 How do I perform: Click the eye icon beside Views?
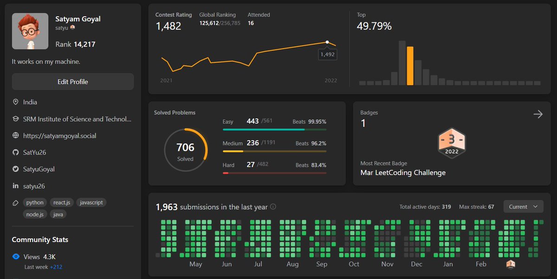pyautogui.click(x=16, y=256)
